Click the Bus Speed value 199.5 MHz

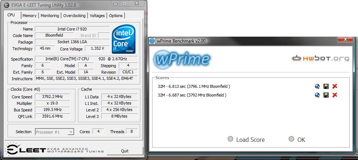pyautogui.click(x=53, y=110)
